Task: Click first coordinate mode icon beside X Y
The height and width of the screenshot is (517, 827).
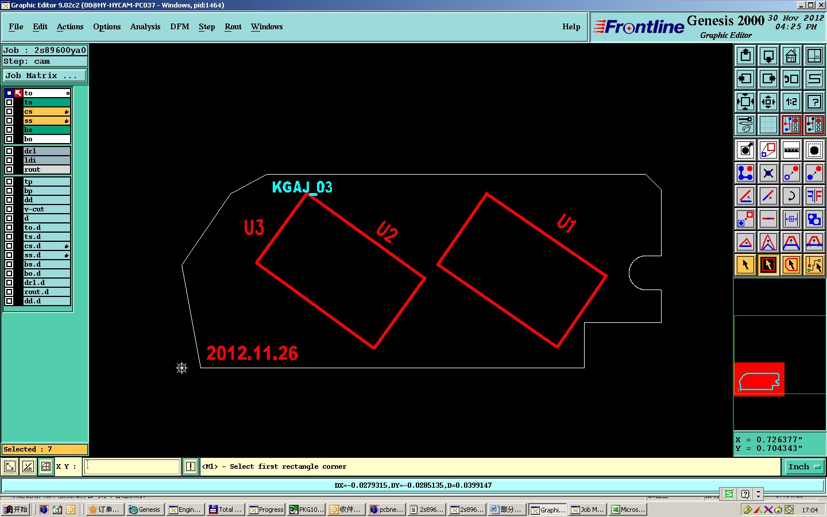Action: (10, 466)
